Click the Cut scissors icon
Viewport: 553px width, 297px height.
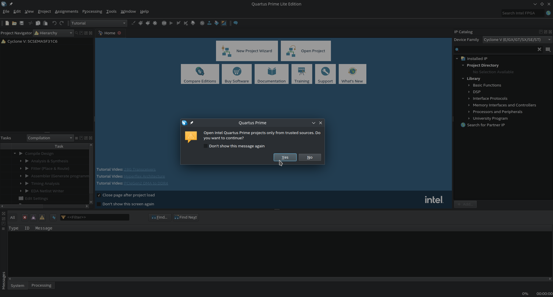coord(30,23)
